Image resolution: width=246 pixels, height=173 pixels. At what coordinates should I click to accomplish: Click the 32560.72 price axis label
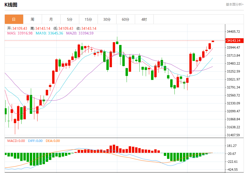[234, 95]
